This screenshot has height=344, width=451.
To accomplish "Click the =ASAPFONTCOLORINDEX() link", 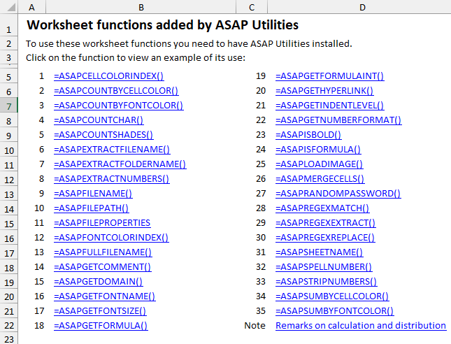I will [111, 237].
